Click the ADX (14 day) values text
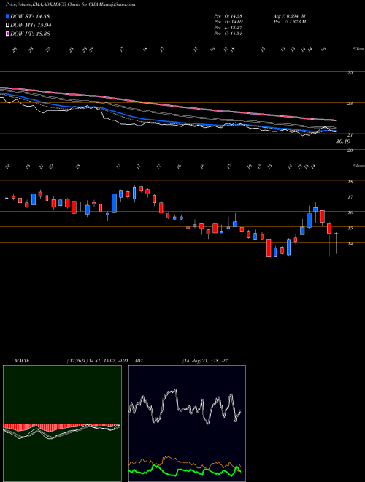Viewport: 365px width, 482px height. coord(205,360)
